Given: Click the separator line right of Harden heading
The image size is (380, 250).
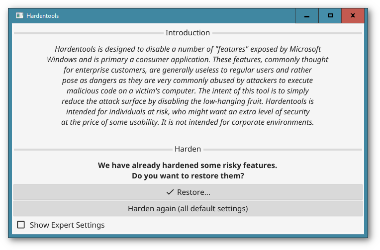Looking at the screenshot, I should click(283, 150).
